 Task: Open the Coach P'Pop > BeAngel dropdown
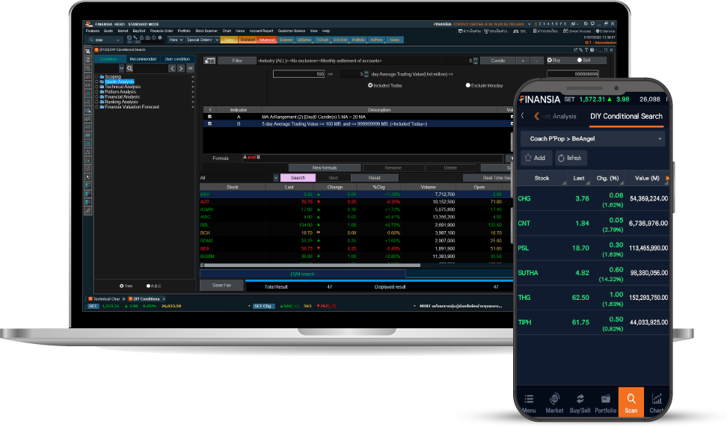coord(593,138)
